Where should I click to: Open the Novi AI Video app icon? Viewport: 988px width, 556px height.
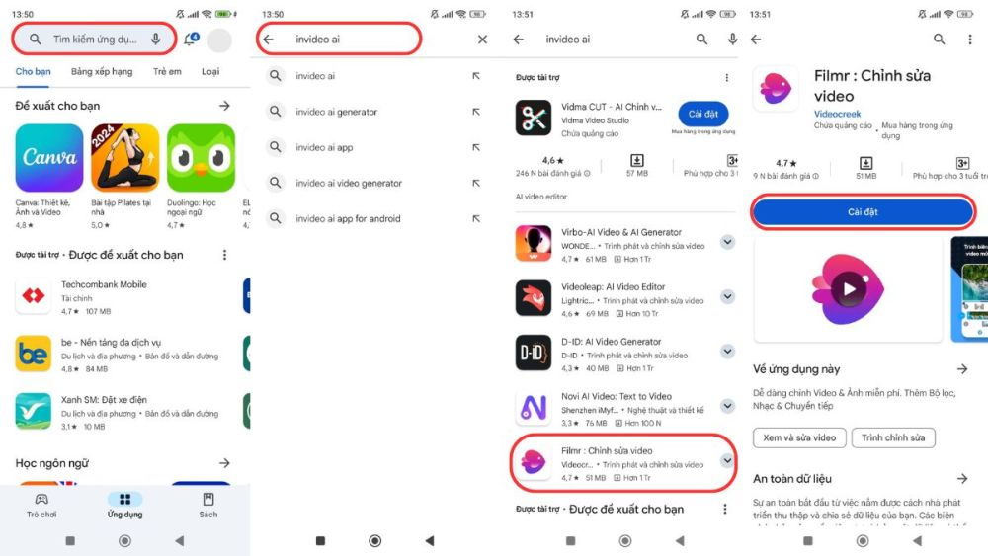[534, 407]
